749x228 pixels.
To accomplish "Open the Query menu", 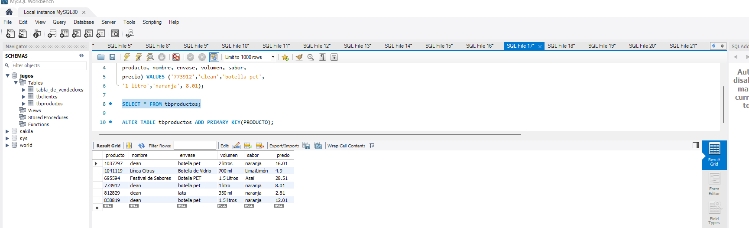I will point(59,22).
